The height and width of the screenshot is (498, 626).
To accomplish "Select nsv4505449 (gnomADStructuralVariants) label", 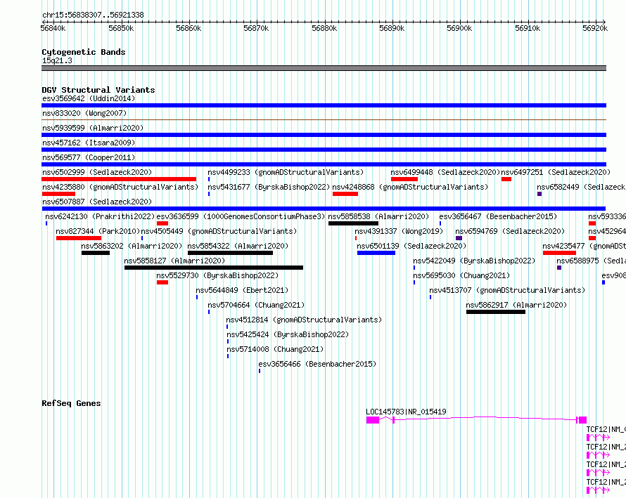I will pos(219,231).
